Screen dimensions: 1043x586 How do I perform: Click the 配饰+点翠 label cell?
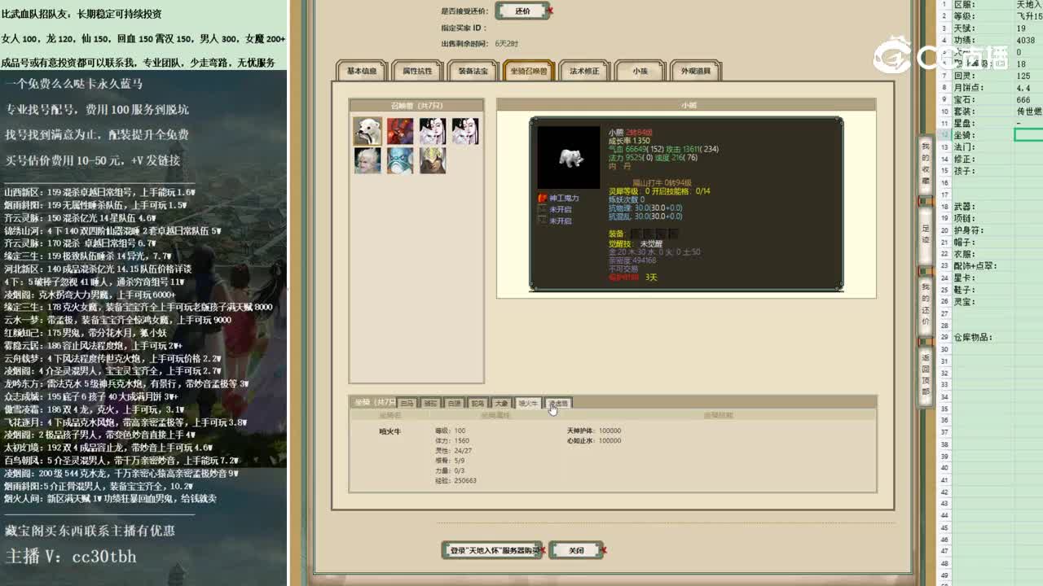point(982,266)
